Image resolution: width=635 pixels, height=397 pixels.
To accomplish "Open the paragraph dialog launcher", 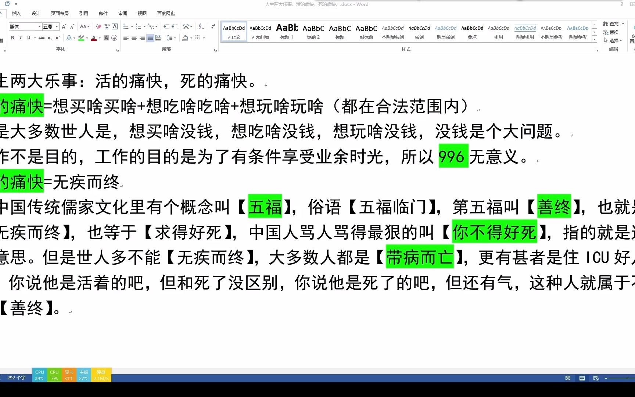I will click(x=216, y=50).
